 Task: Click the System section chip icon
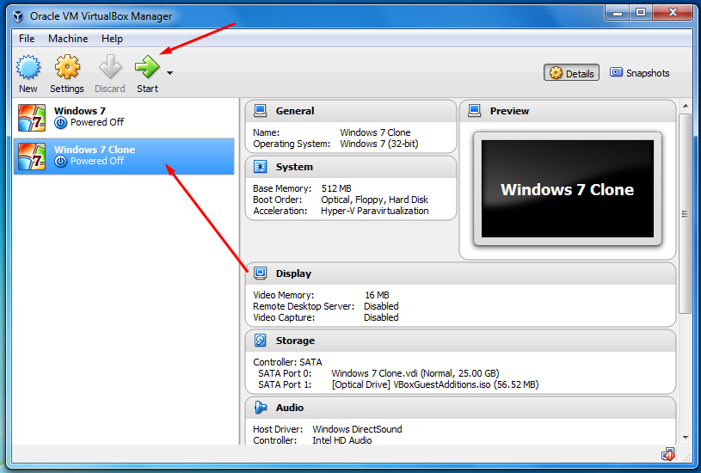tap(261, 167)
